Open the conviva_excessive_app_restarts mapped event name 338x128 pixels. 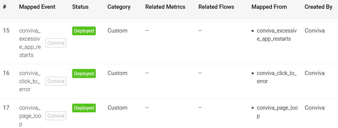pyautogui.click(x=30, y=43)
